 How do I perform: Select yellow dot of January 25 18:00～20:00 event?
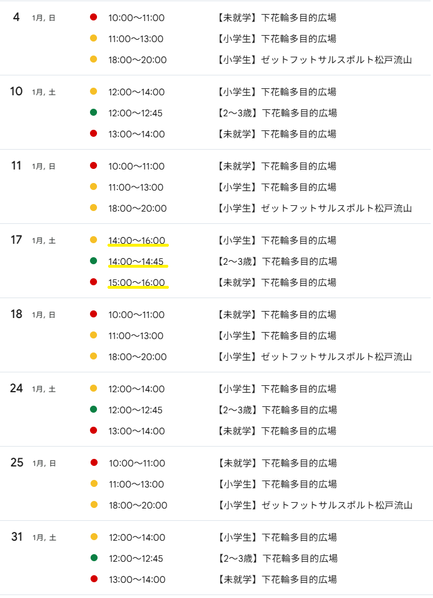click(93, 505)
